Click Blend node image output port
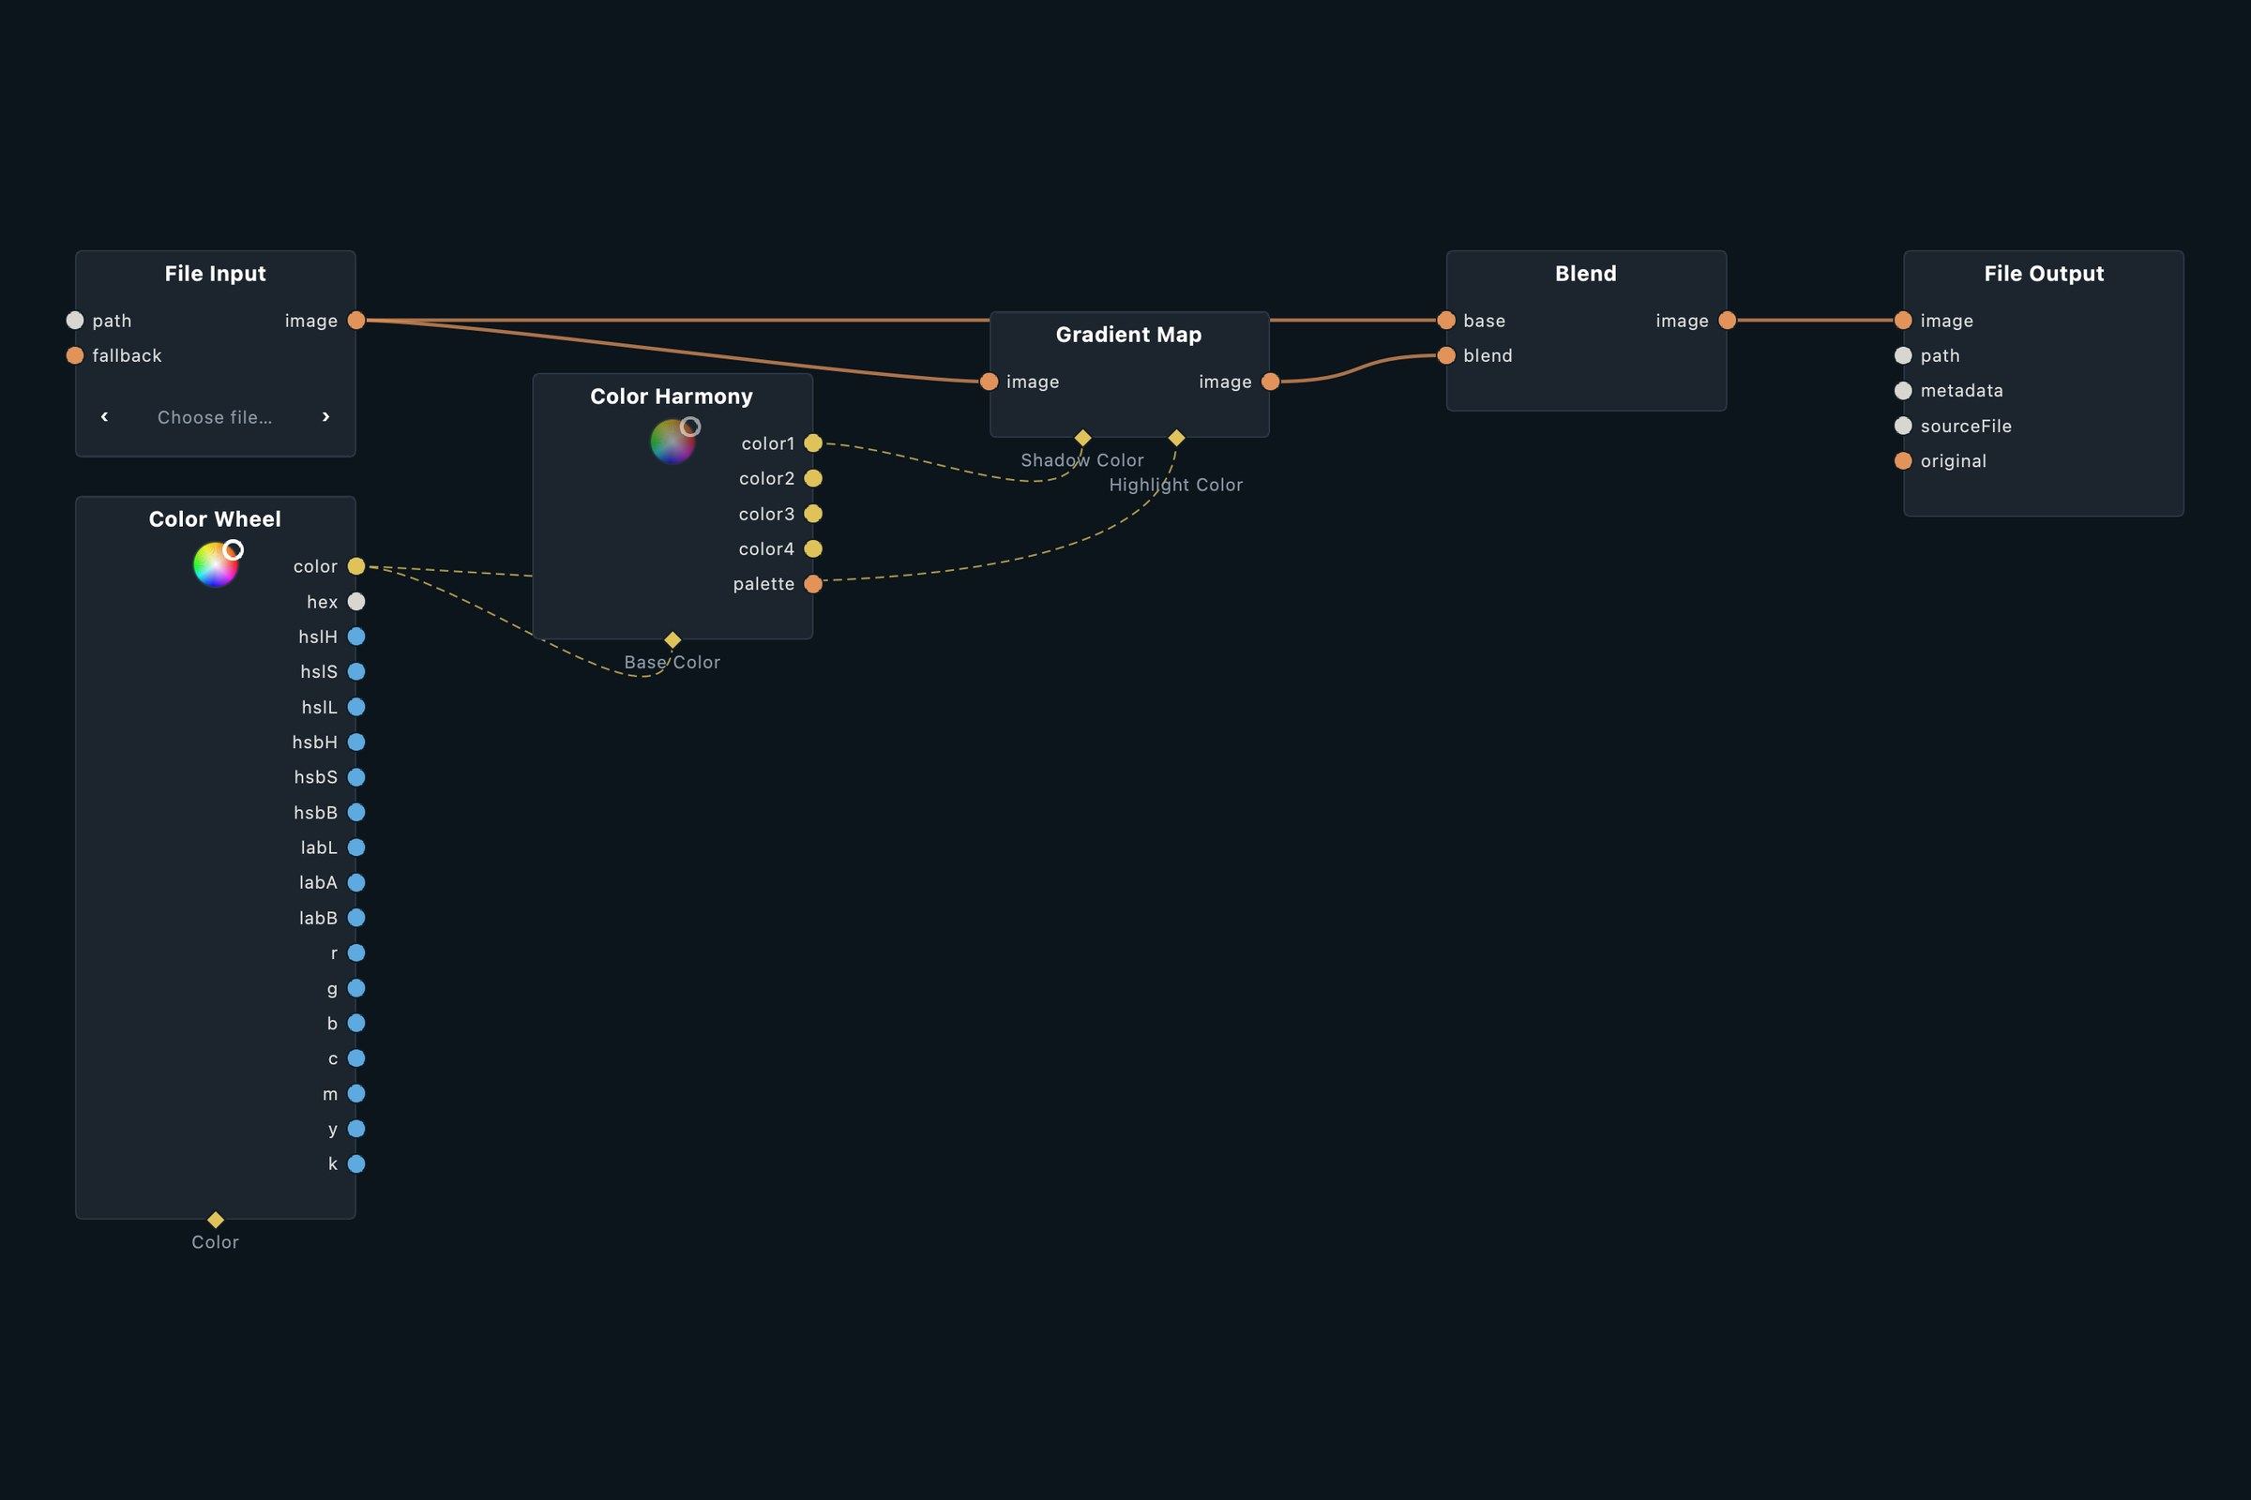Image resolution: width=2251 pixels, height=1500 pixels. pyautogui.click(x=1727, y=321)
